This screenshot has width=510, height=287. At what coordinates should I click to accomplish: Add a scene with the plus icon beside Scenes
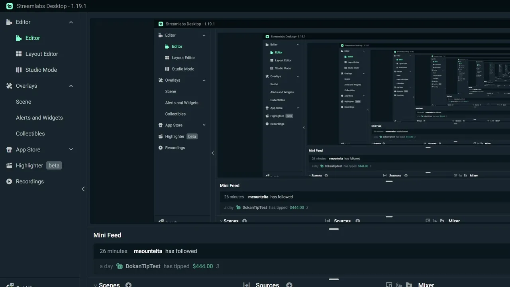(128, 285)
